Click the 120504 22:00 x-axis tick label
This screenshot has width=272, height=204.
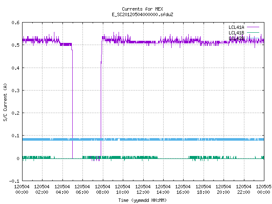[x=244, y=190]
